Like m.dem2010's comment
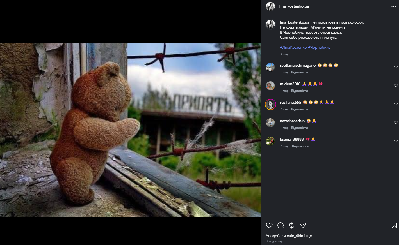Viewport: 399px width, 245px height. point(396,85)
